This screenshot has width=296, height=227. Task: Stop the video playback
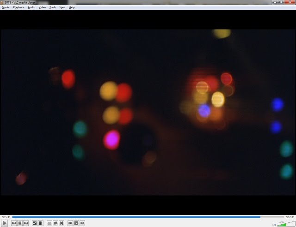click(20, 223)
